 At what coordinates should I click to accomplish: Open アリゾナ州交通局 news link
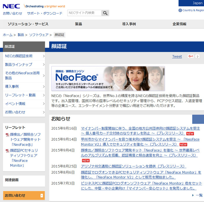coord(134,166)
